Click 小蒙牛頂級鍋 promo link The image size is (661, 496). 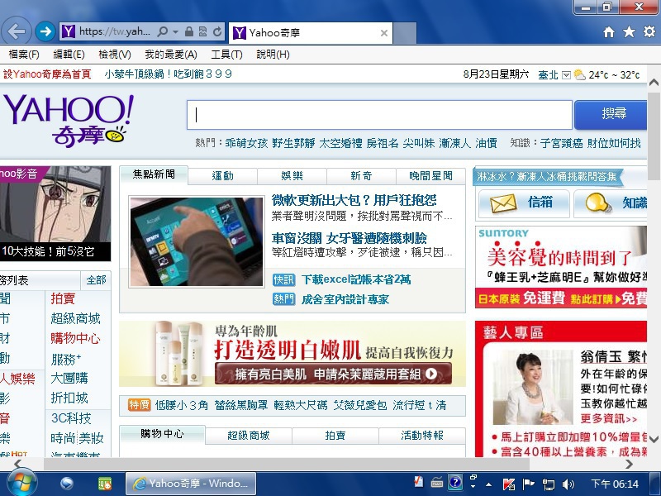(x=169, y=74)
